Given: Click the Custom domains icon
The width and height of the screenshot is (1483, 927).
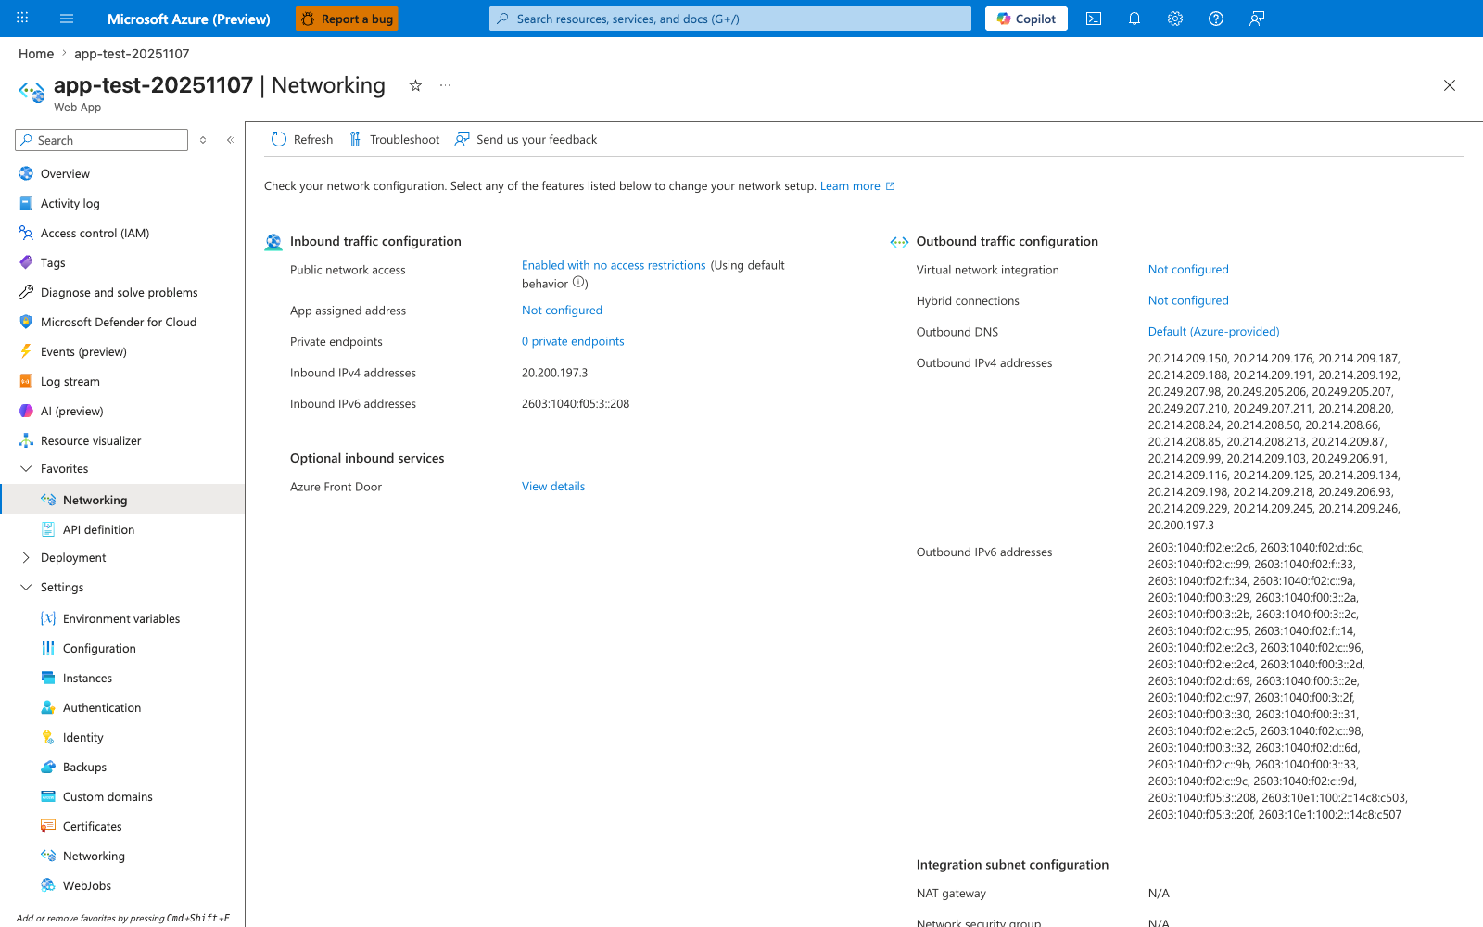Looking at the screenshot, I should pyautogui.click(x=48, y=796).
